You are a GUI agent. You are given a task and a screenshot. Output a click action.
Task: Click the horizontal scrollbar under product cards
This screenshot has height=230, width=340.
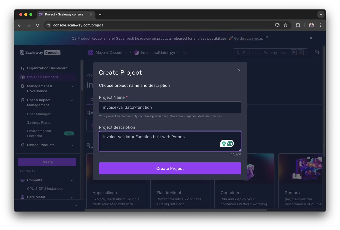(x=176, y=210)
